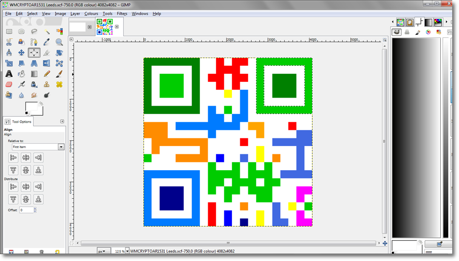Open image menu at the ruler corner

coord(71,39)
